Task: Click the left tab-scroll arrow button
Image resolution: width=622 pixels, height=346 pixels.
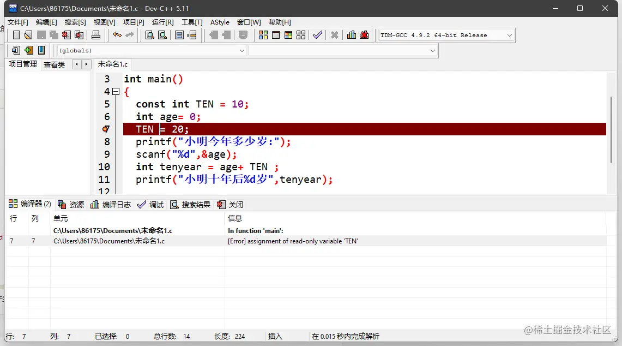Action: click(77, 64)
